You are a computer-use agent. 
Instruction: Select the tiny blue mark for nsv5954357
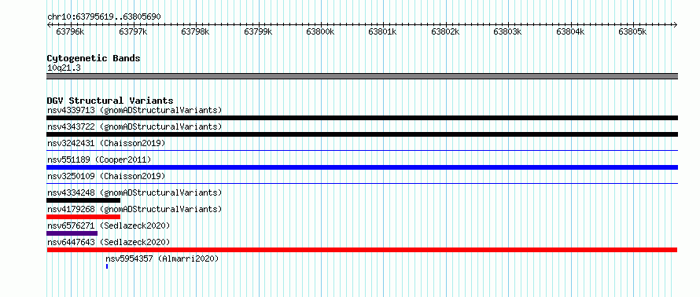point(107,266)
